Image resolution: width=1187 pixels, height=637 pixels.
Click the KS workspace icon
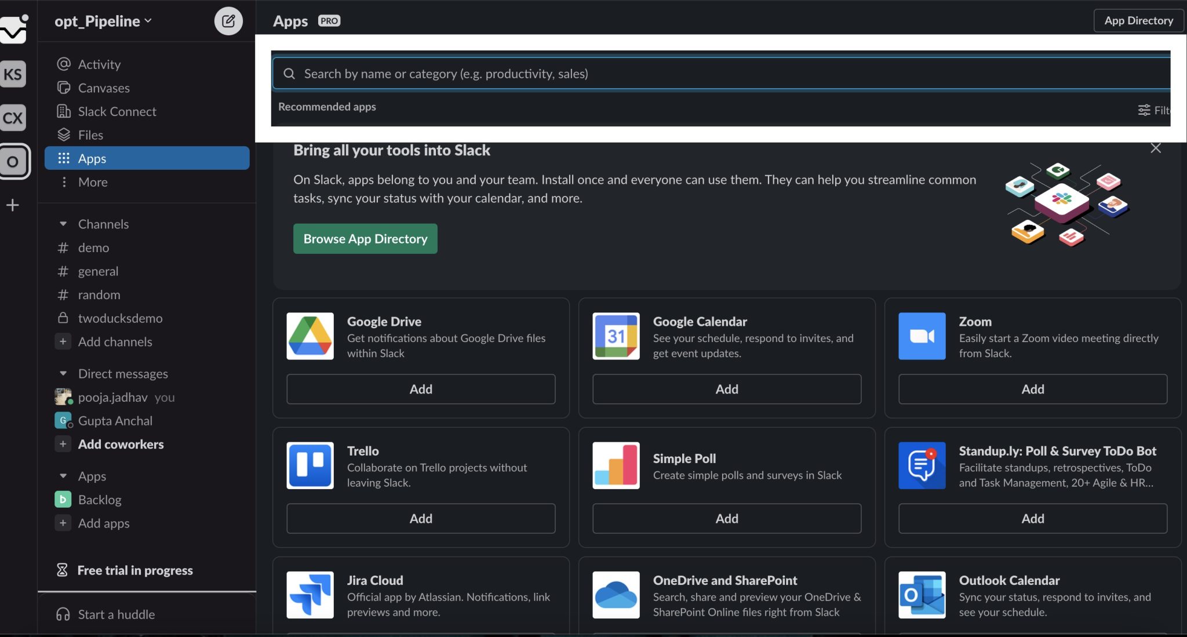tap(13, 74)
